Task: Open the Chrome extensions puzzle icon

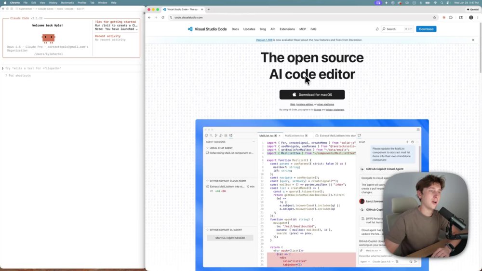Action: pos(451,17)
